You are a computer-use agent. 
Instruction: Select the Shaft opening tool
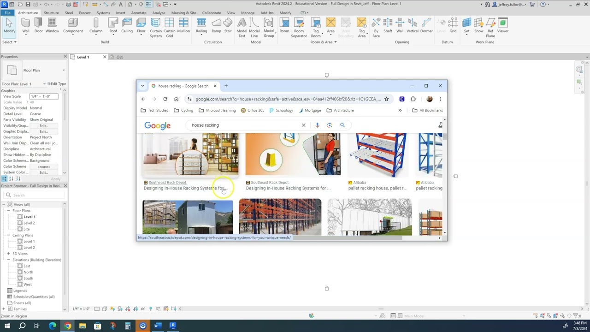(388, 26)
